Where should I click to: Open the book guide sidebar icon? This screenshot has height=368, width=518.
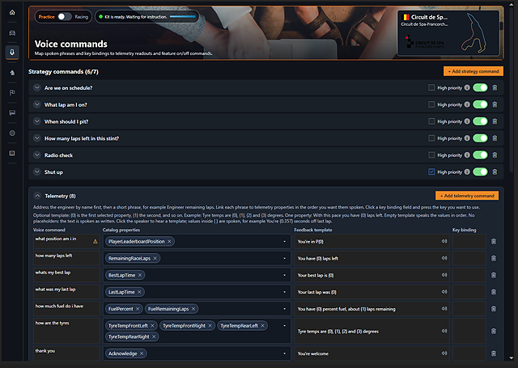pos(12,153)
